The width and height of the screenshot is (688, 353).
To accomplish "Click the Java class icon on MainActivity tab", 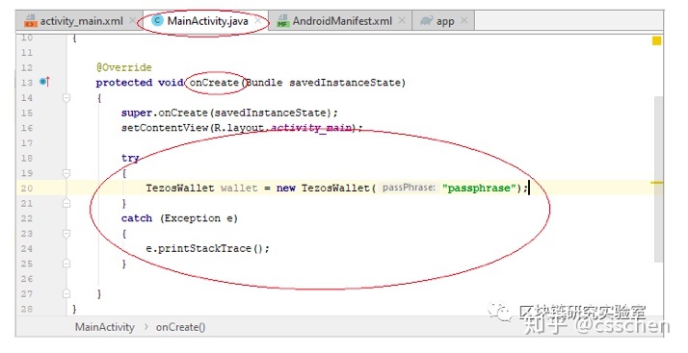I will point(157,20).
